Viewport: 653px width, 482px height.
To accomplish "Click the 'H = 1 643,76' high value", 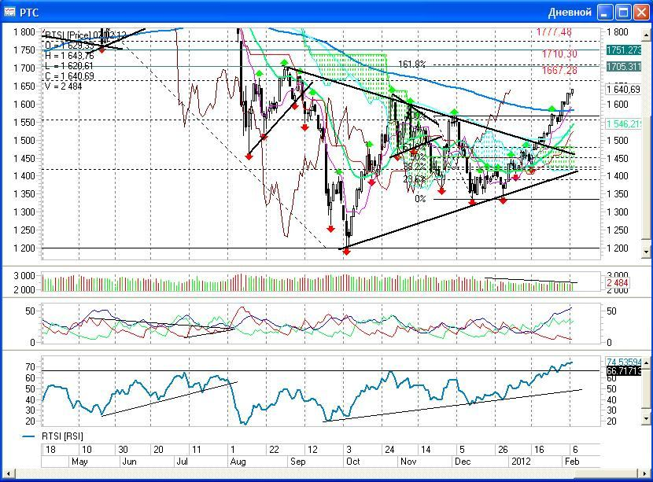I will point(69,56).
